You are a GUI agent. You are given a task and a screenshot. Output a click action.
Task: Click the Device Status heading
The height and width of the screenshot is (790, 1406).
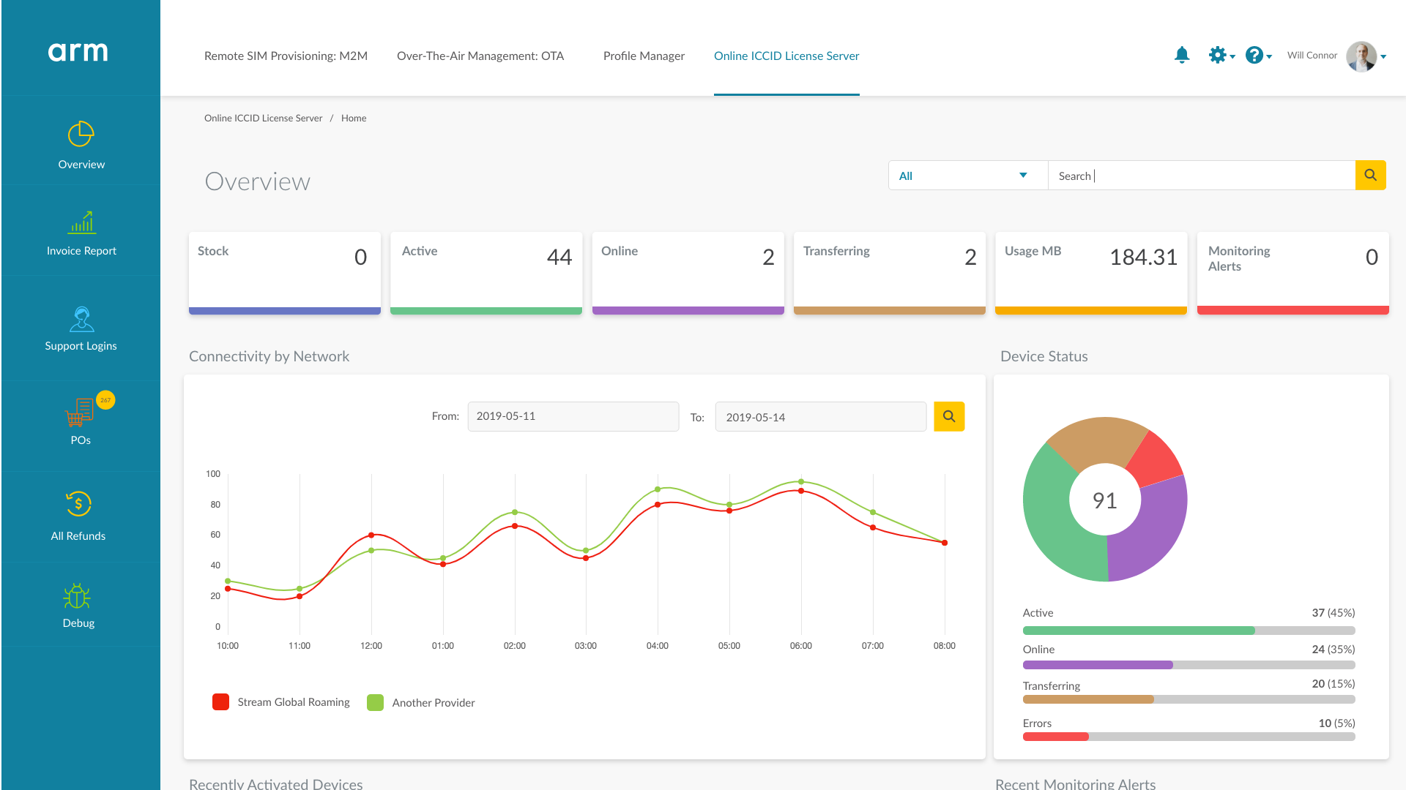(1044, 356)
